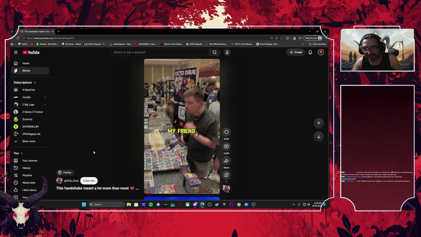421x237 pixels.
Task: Go to the YouTube logo home link
Action: pos(31,52)
